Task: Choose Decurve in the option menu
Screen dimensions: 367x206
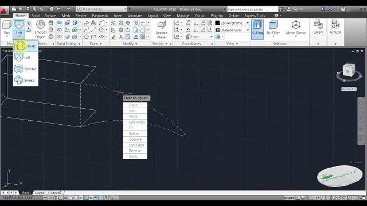Action: tap(135, 140)
